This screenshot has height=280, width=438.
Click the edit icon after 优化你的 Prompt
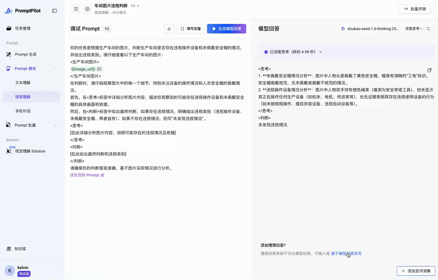tap(102, 175)
